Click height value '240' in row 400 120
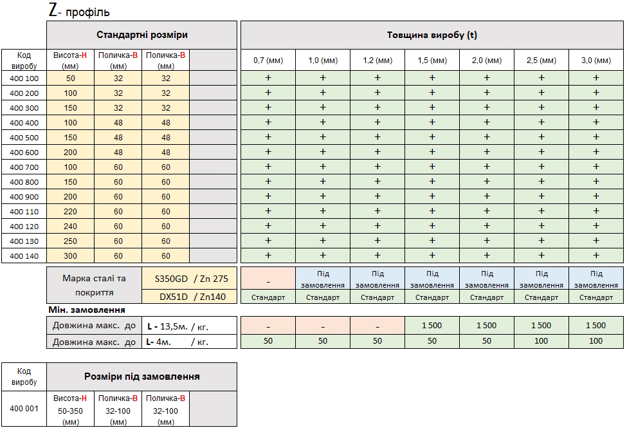The width and height of the screenshot is (627, 428). click(70, 227)
